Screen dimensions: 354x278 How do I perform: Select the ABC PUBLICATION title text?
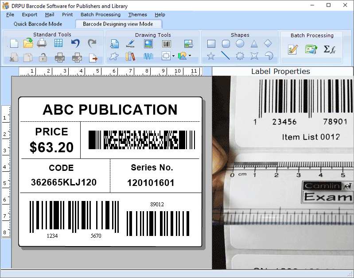(x=110, y=110)
